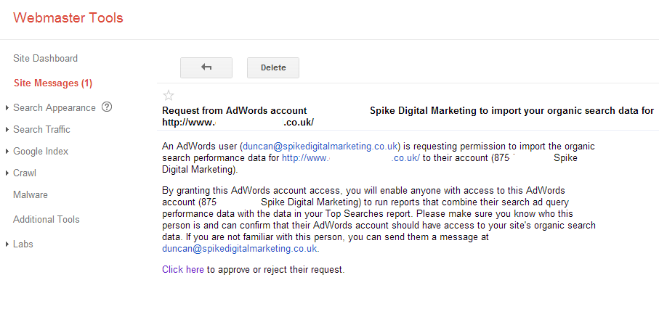Open Search Traffic menu item
The height and width of the screenshot is (325, 659).
41,130
